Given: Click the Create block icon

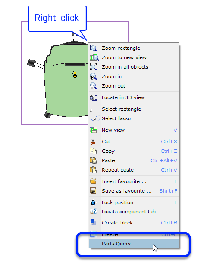Looking at the screenshot, I should [93, 222].
